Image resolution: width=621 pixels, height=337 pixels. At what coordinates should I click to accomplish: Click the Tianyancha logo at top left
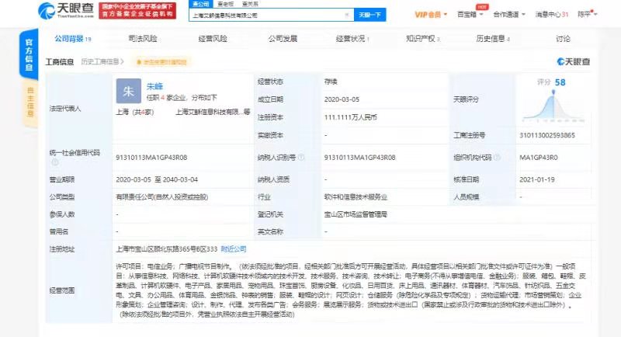point(66,10)
